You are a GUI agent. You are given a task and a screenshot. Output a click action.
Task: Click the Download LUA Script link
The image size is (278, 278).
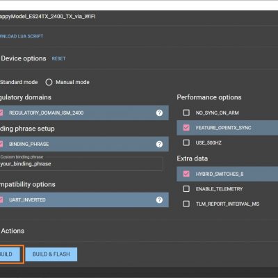[22, 36]
